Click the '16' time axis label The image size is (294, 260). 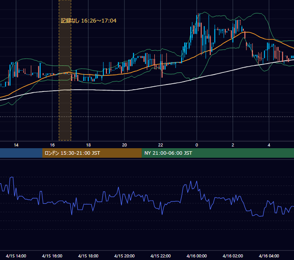coord(52,145)
